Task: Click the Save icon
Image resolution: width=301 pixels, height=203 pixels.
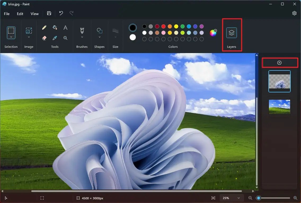Action: click(49, 13)
